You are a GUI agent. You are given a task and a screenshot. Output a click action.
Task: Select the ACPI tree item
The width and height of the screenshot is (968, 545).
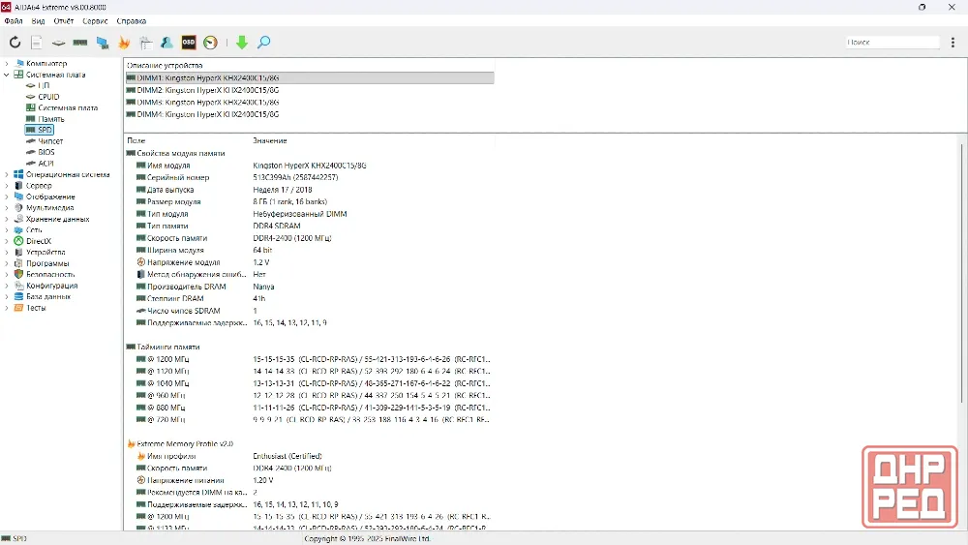(45, 164)
